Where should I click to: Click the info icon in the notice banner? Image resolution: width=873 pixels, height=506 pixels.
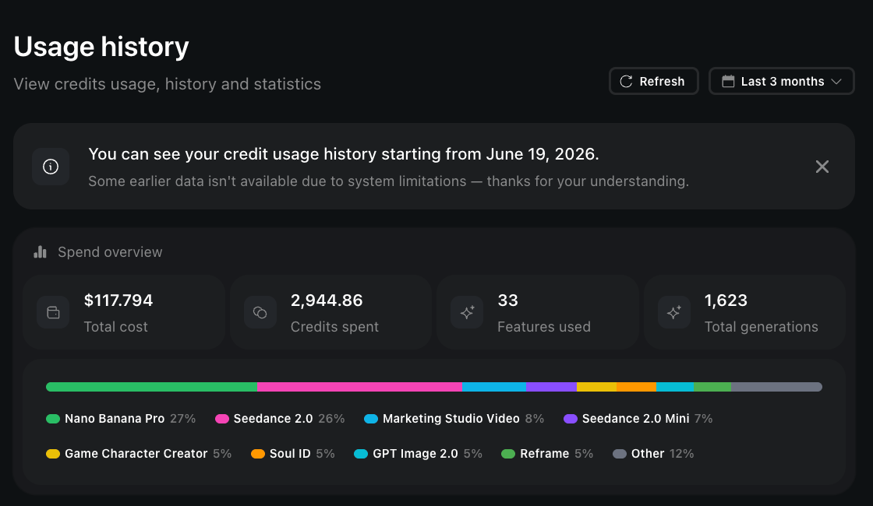(x=51, y=167)
